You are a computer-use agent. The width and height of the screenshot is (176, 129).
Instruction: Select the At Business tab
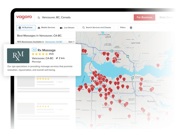[26, 28]
